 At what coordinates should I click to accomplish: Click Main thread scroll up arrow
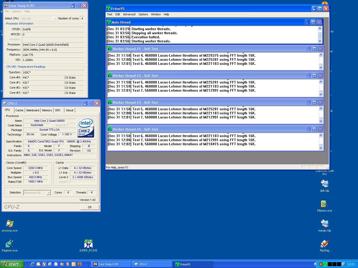tap(320, 28)
